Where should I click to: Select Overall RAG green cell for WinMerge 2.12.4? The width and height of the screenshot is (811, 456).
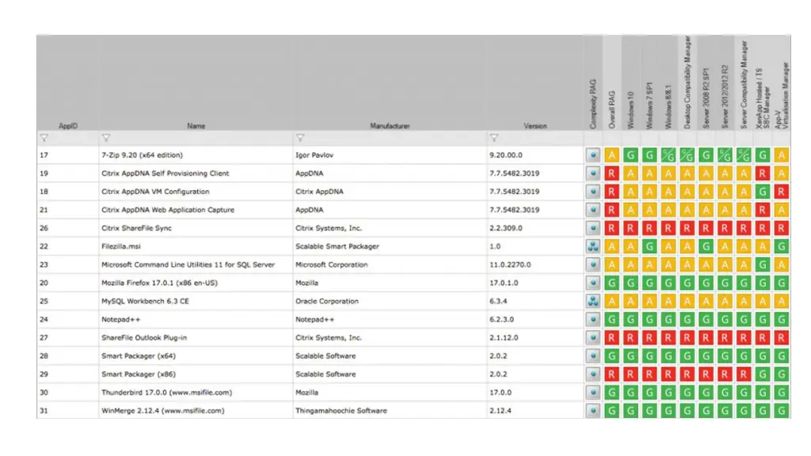(612, 411)
